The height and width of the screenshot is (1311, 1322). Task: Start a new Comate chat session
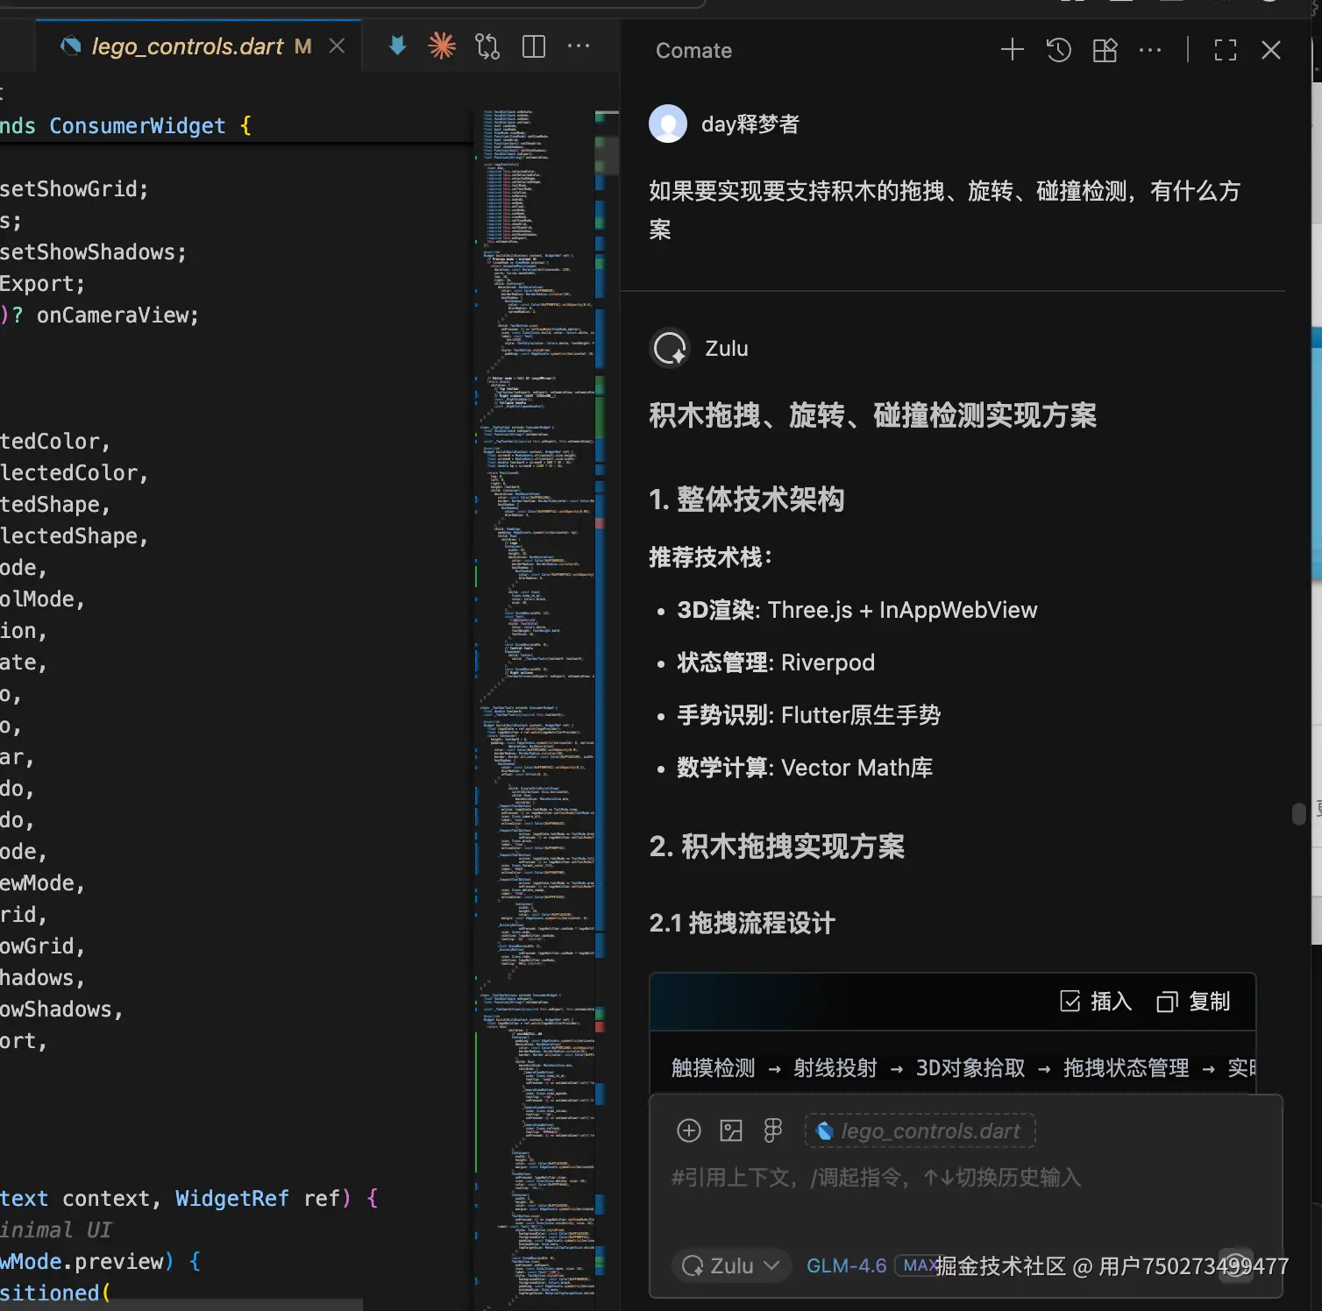(1011, 50)
